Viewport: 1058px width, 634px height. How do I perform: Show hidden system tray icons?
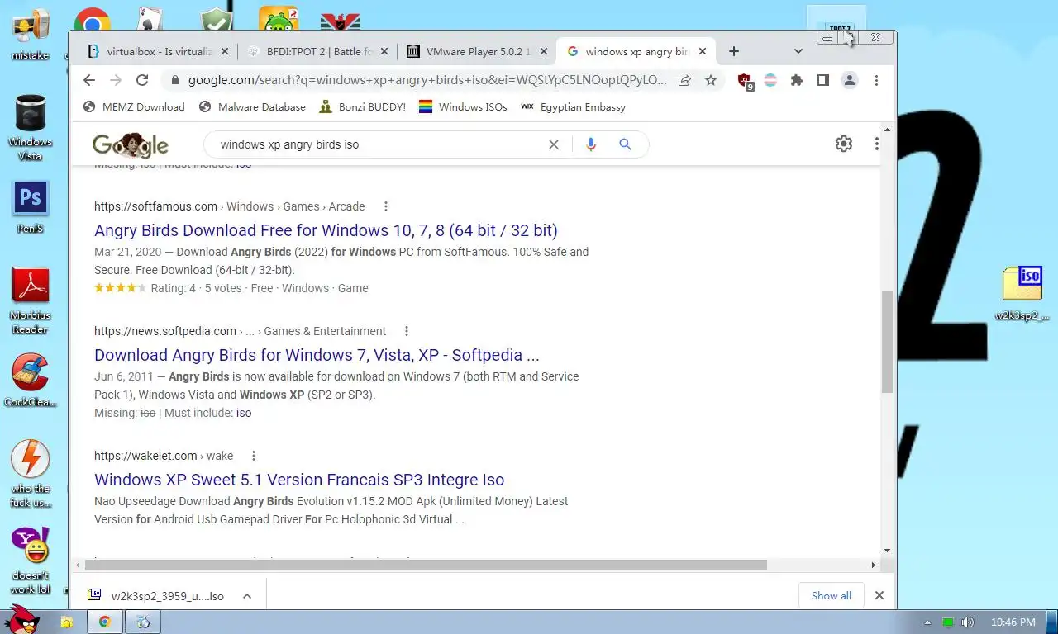[x=927, y=622]
